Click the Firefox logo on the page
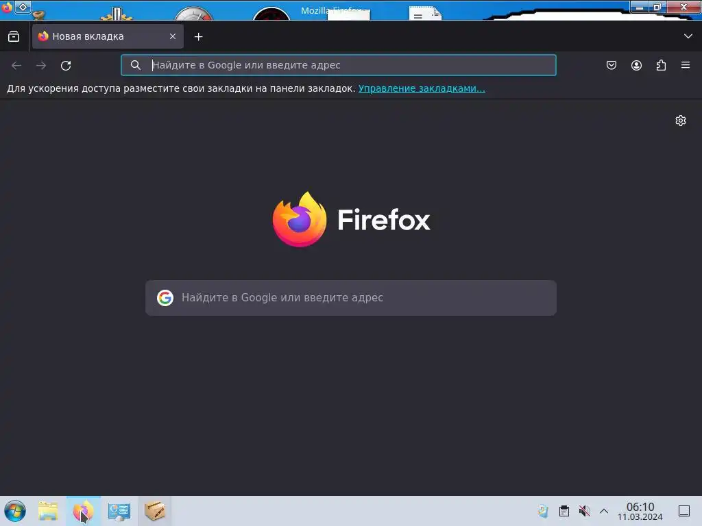This screenshot has height=526, width=702. coord(352,219)
